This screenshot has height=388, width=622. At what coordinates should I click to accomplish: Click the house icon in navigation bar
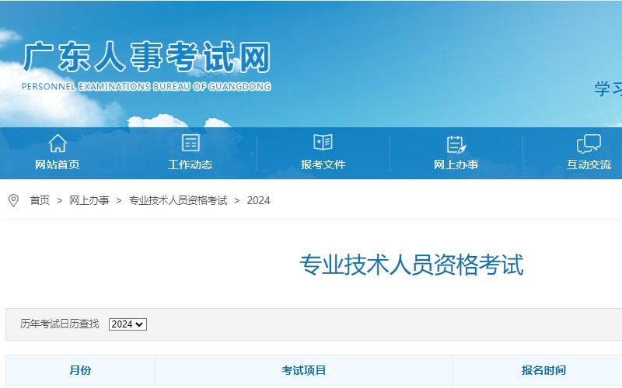click(58, 144)
